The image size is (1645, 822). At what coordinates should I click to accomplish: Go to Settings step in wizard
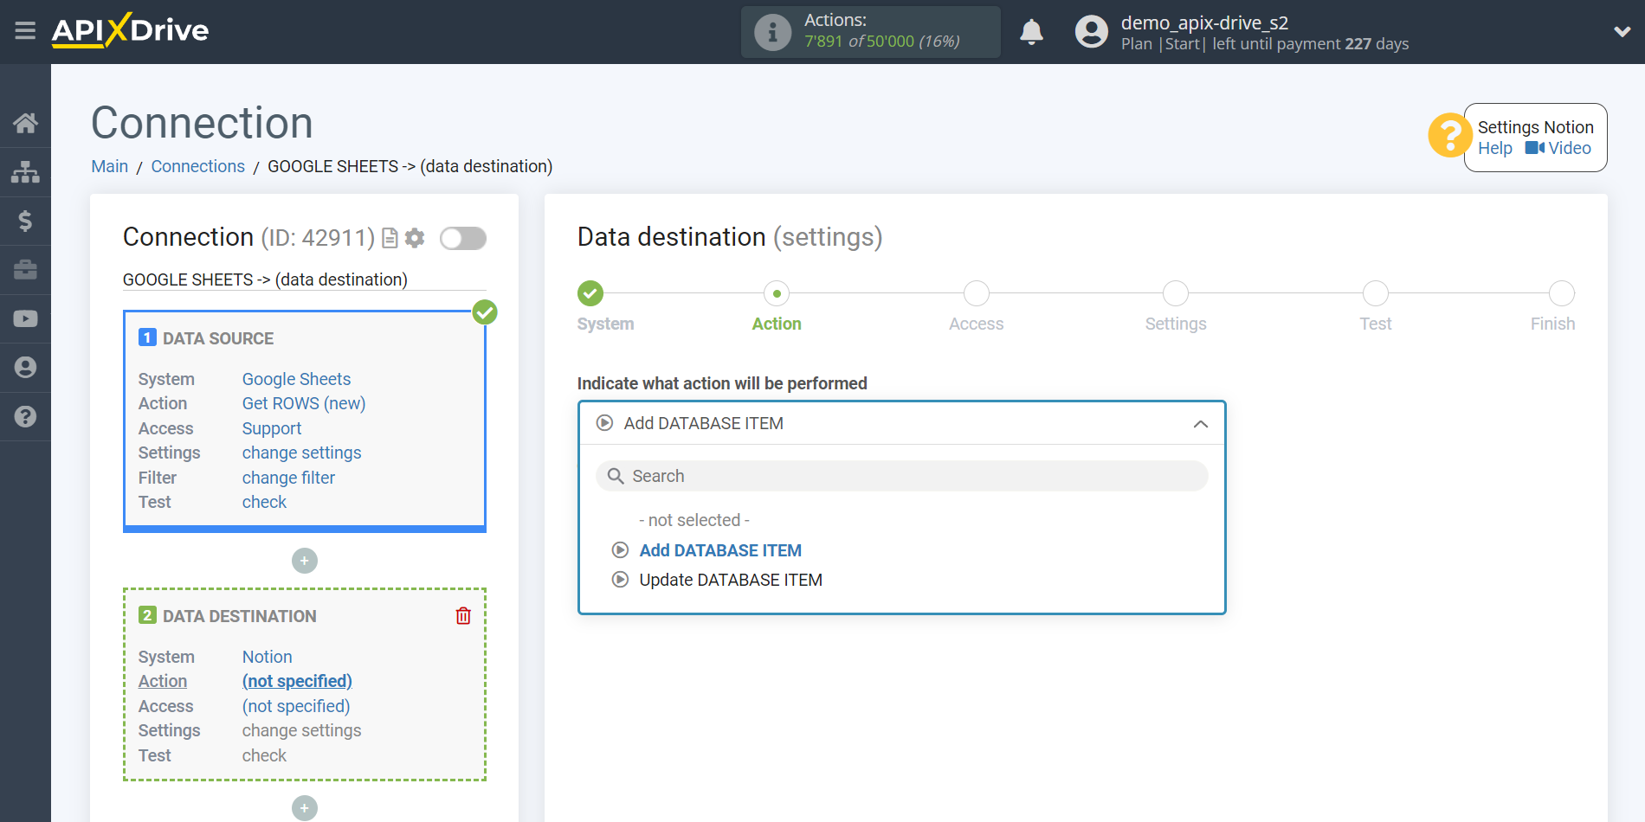(1176, 293)
